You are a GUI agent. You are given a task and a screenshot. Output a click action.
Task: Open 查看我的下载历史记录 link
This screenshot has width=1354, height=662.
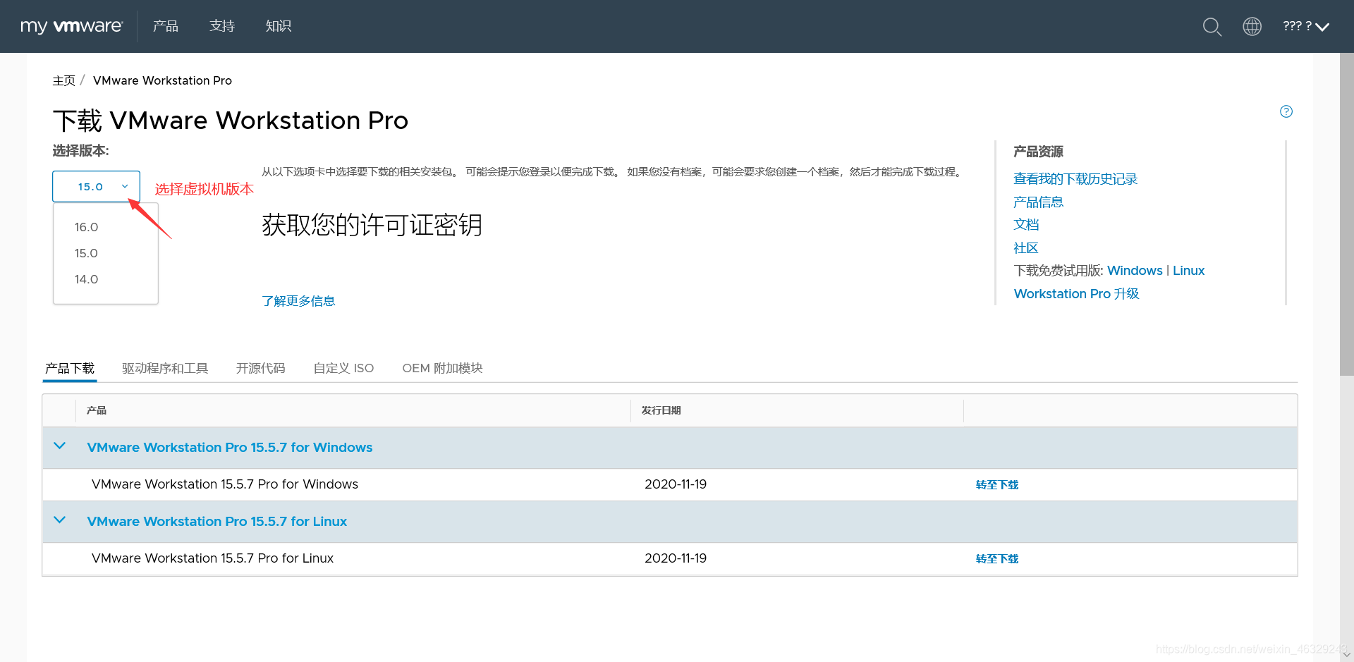[x=1075, y=179]
